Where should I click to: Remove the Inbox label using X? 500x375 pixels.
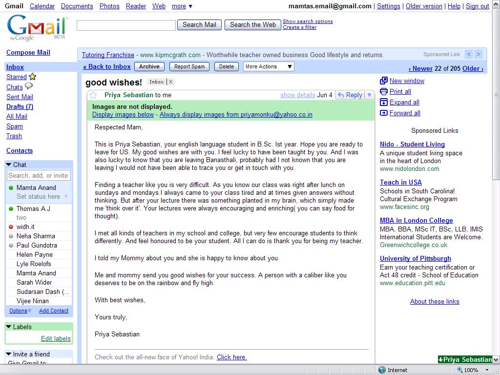coord(171,82)
